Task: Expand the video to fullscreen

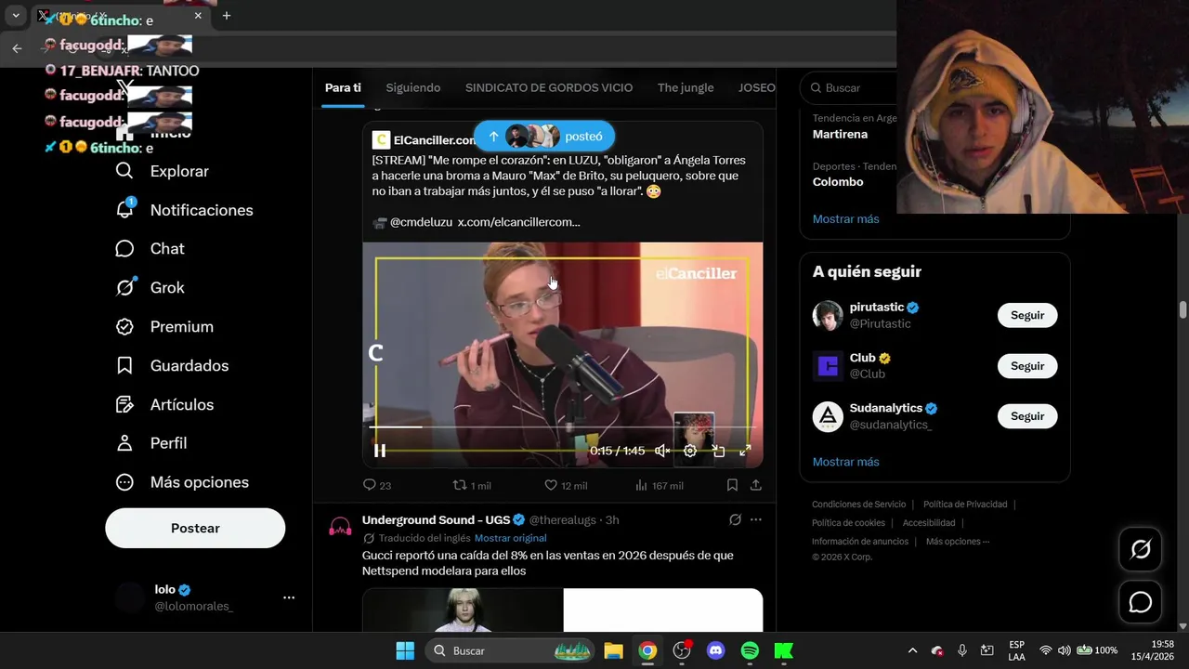Action: pyautogui.click(x=745, y=451)
